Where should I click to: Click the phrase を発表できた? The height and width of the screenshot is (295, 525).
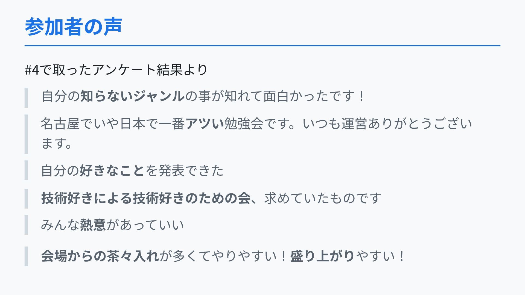[185, 170]
